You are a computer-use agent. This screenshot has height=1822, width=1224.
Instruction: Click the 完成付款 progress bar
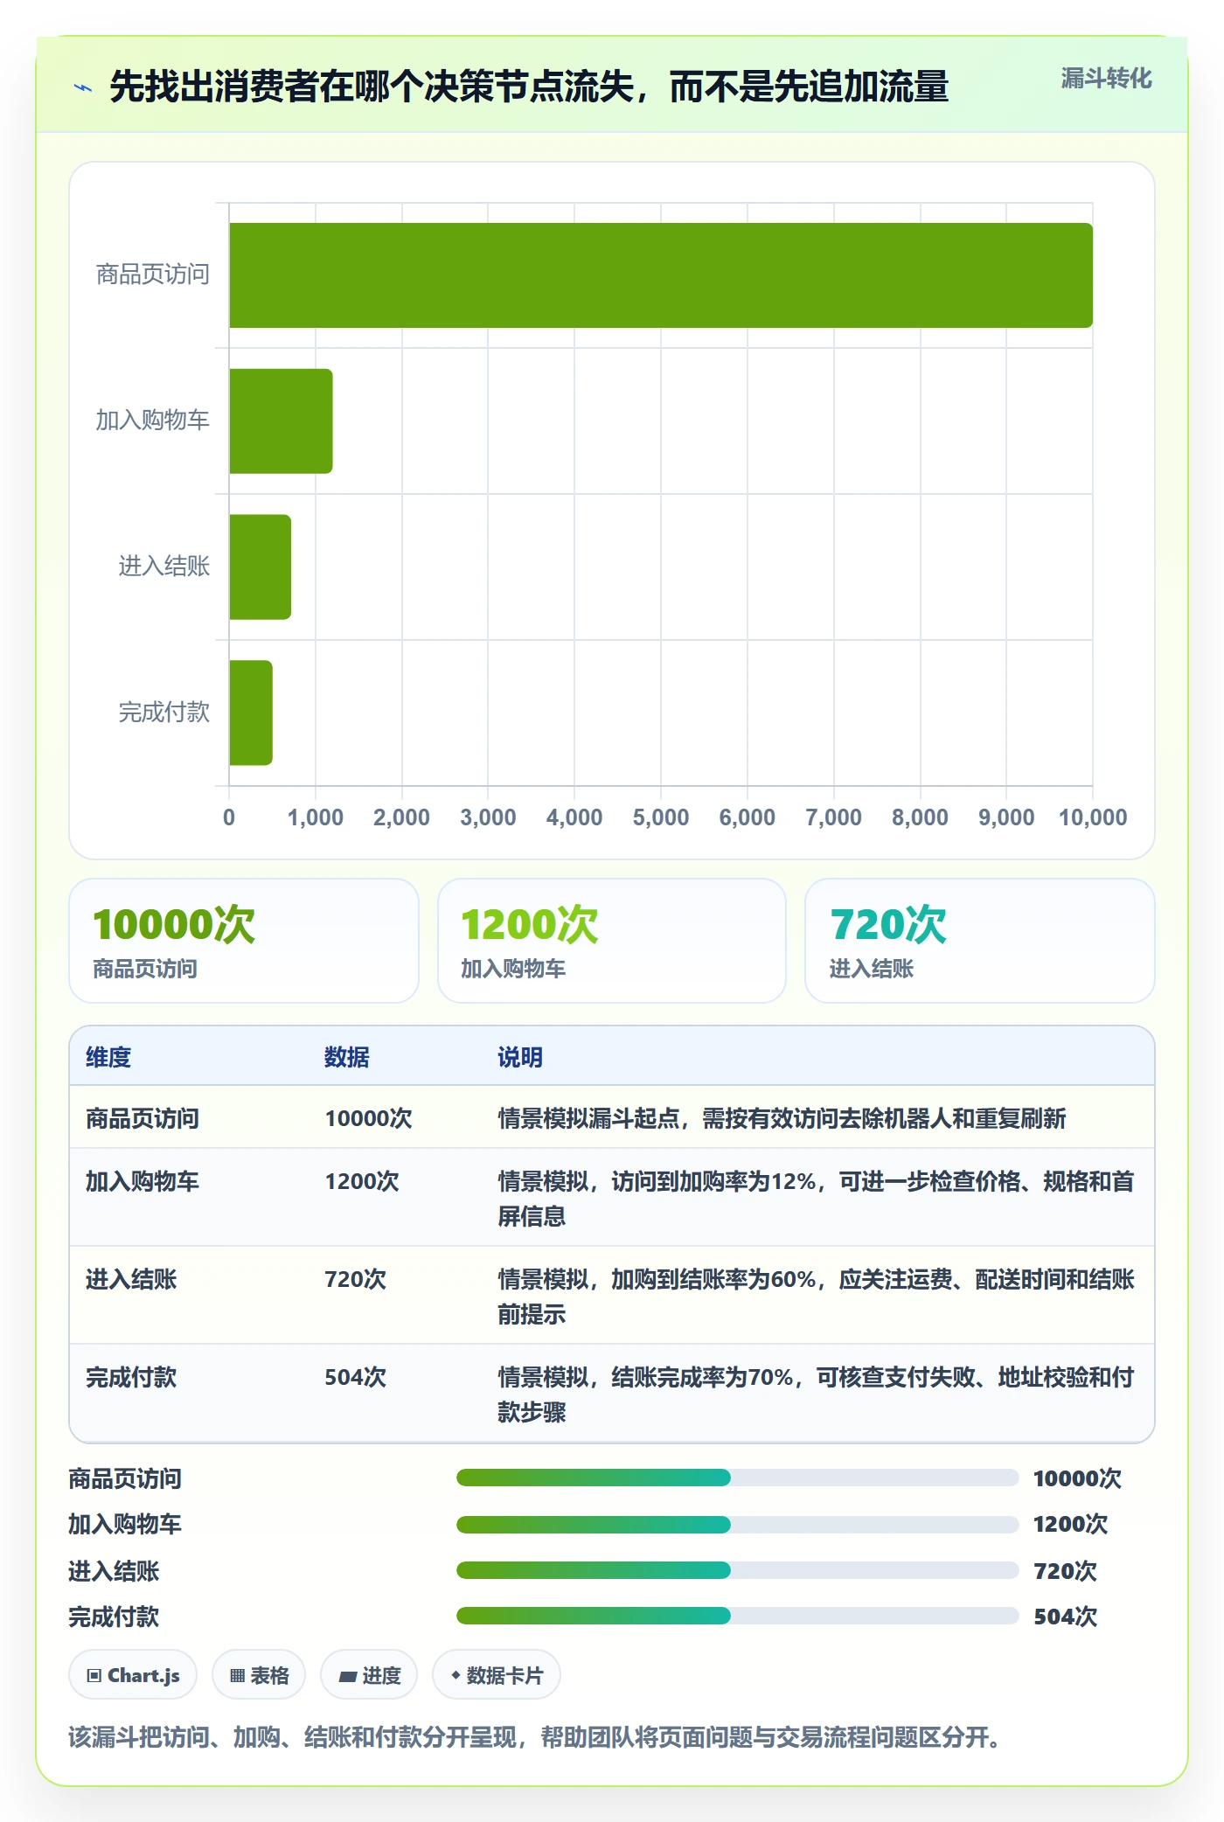point(737,1616)
